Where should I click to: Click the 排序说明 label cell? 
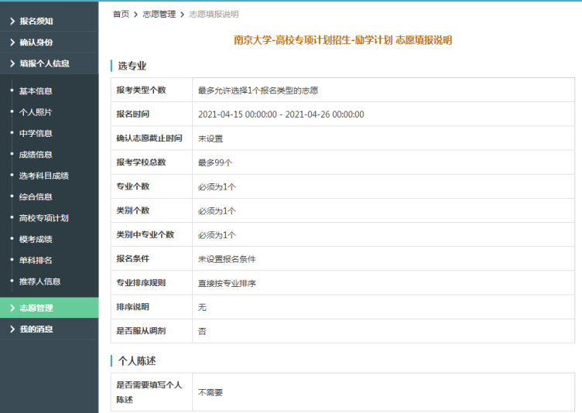pyautogui.click(x=152, y=307)
